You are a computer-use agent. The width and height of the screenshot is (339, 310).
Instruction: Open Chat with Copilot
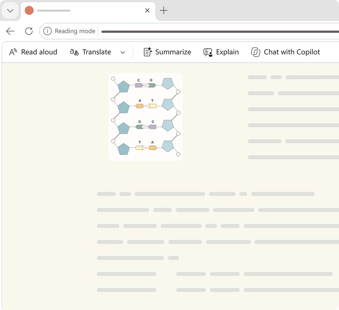pyautogui.click(x=285, y=52)
